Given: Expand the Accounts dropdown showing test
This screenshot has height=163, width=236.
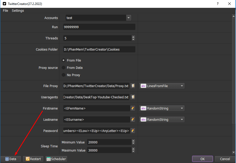Looking at the screenshot, I should tap(98, 18).
